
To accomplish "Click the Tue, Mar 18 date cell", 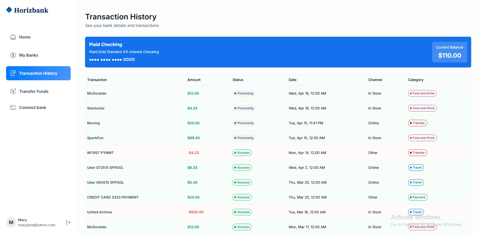I will (307, 212).
